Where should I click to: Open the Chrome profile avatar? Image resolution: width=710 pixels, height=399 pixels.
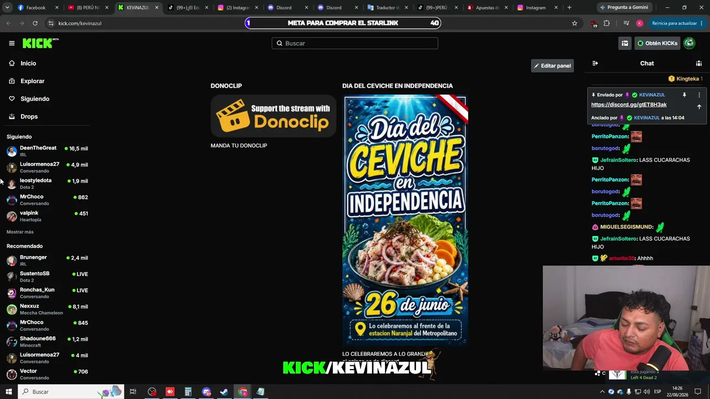pos(640,23)
